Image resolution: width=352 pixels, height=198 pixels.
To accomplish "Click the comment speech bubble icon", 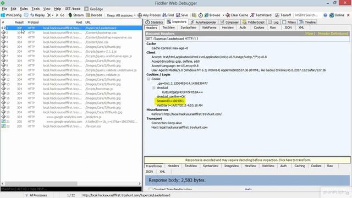I will pyautogui.click(x=26, y=15).
